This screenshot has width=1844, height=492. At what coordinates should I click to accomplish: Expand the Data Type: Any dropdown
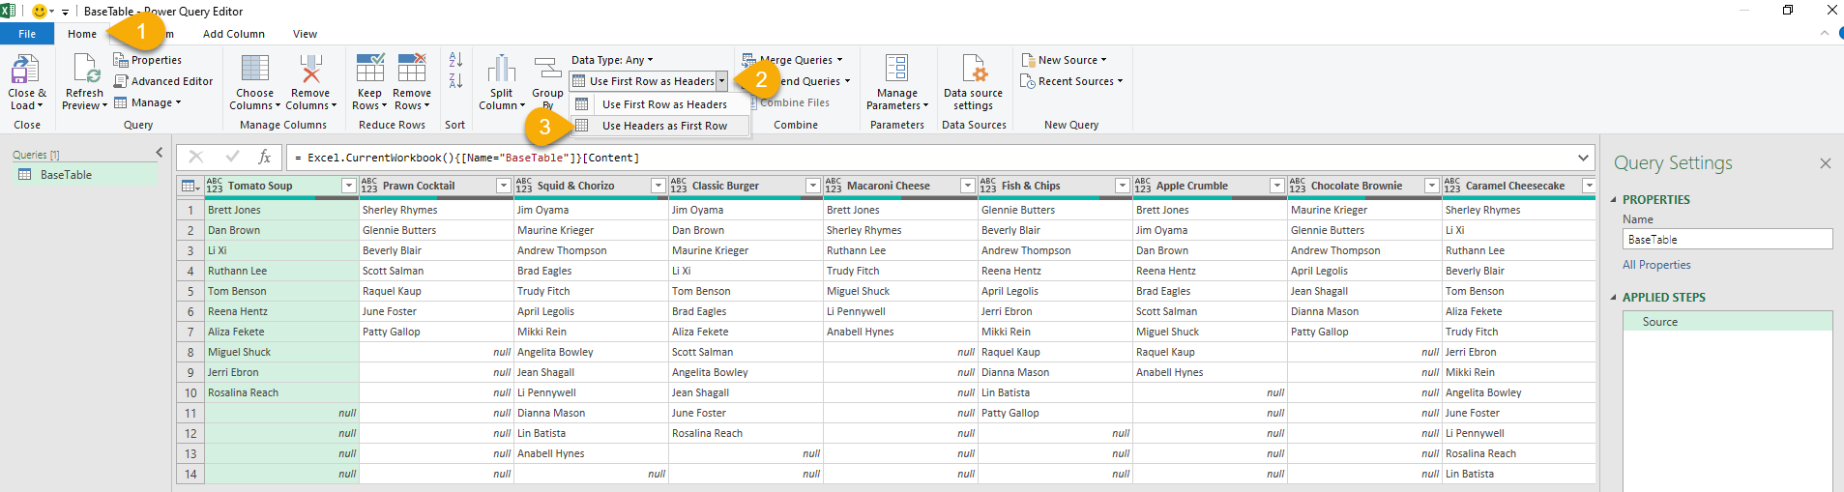tap(612, 60)
